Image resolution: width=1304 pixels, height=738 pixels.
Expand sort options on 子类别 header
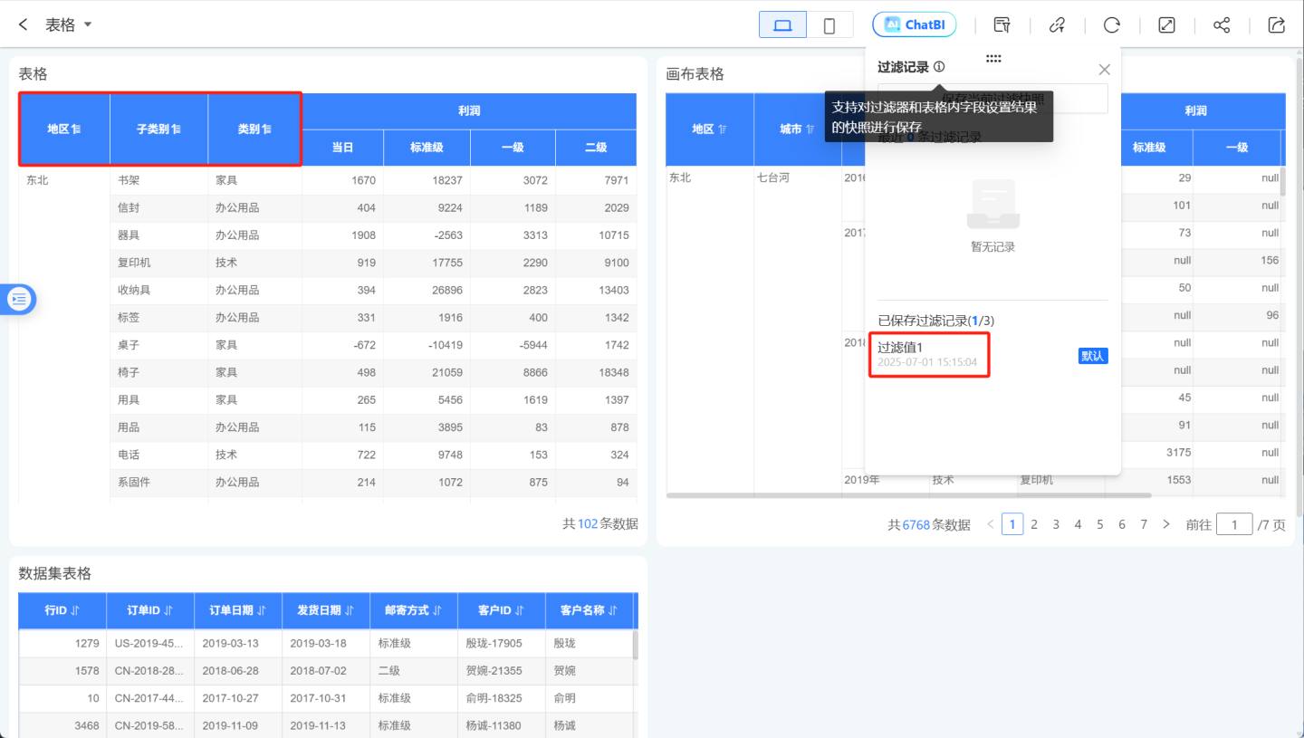click(177, 129)
